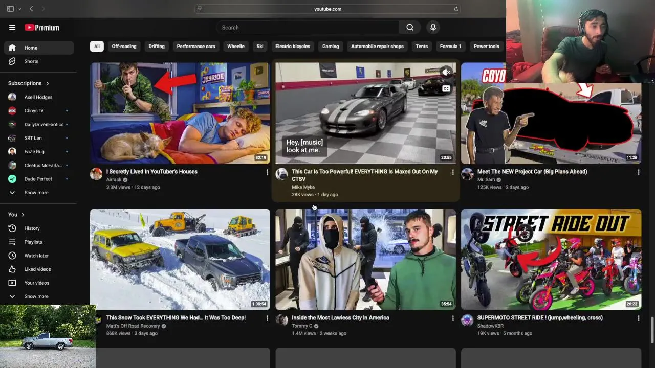Select the Drifting filter chip
The image size is (655, 368).
click(157, 47)
